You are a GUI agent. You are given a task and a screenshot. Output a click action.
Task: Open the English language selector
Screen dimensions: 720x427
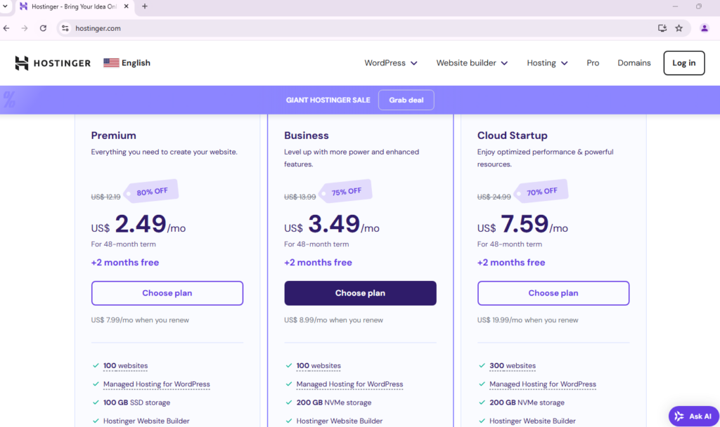(127, 63)
